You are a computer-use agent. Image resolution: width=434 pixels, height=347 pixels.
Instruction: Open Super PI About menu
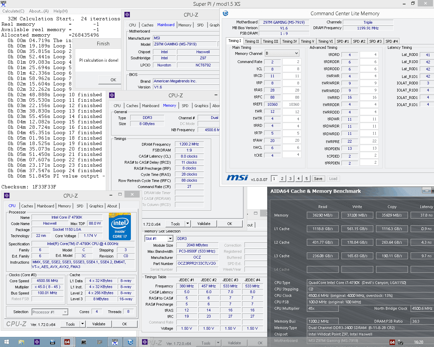point(39,11)
